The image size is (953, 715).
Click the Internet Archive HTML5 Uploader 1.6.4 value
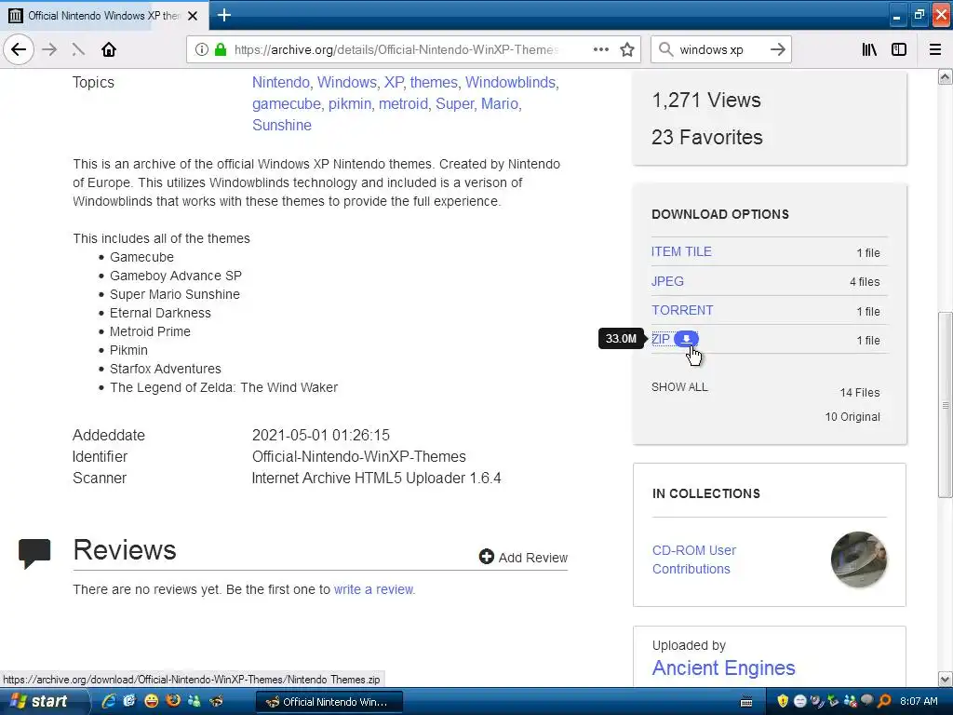376,479
